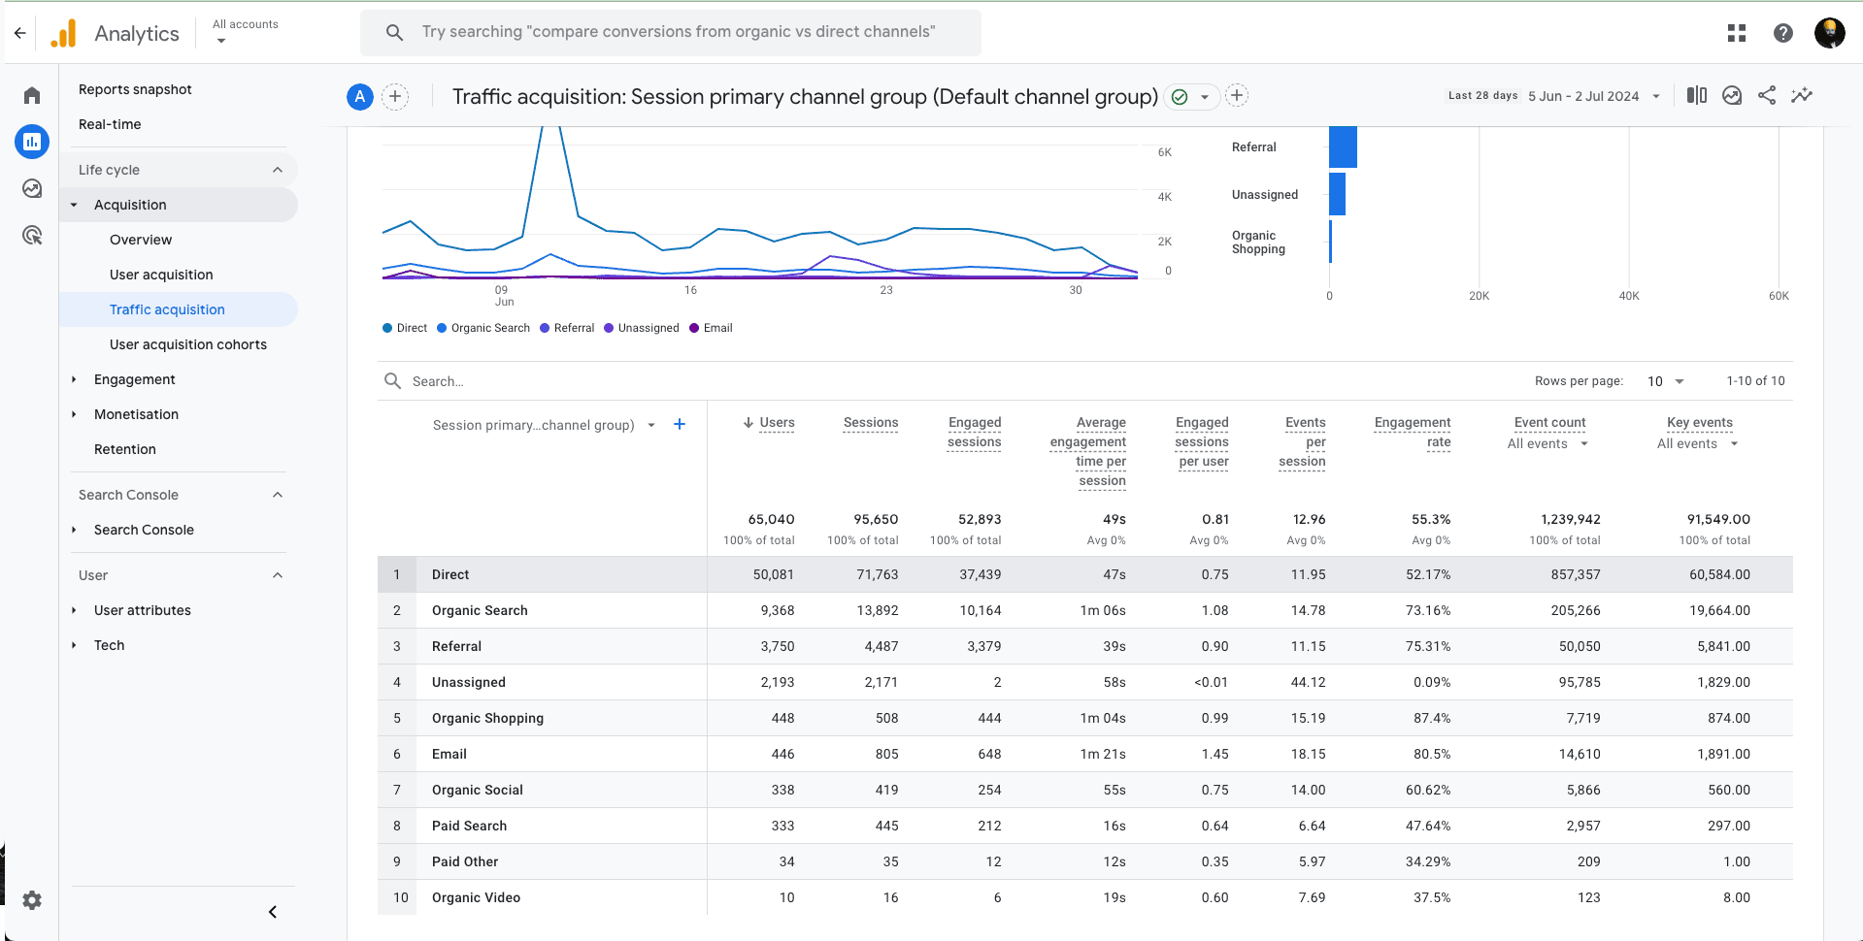This screenshot has width=1863, height=941.
Task: Open the Retention report
Action: pyautogui.click(x=125, y=449)
